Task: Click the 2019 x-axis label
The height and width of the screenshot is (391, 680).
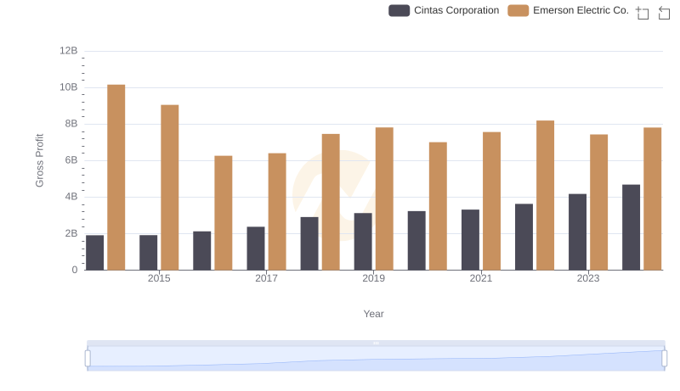Action: (374, 278)
